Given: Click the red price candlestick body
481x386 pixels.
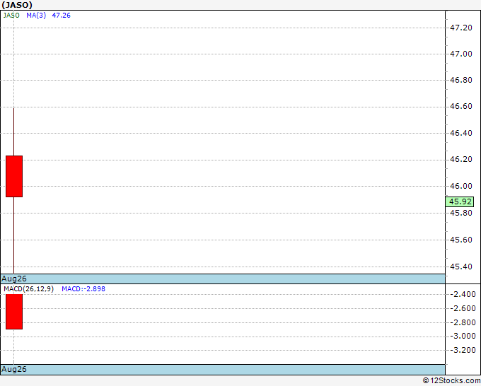Looking at the screenshot, I should pyautogui.click(x=14, y=176).
